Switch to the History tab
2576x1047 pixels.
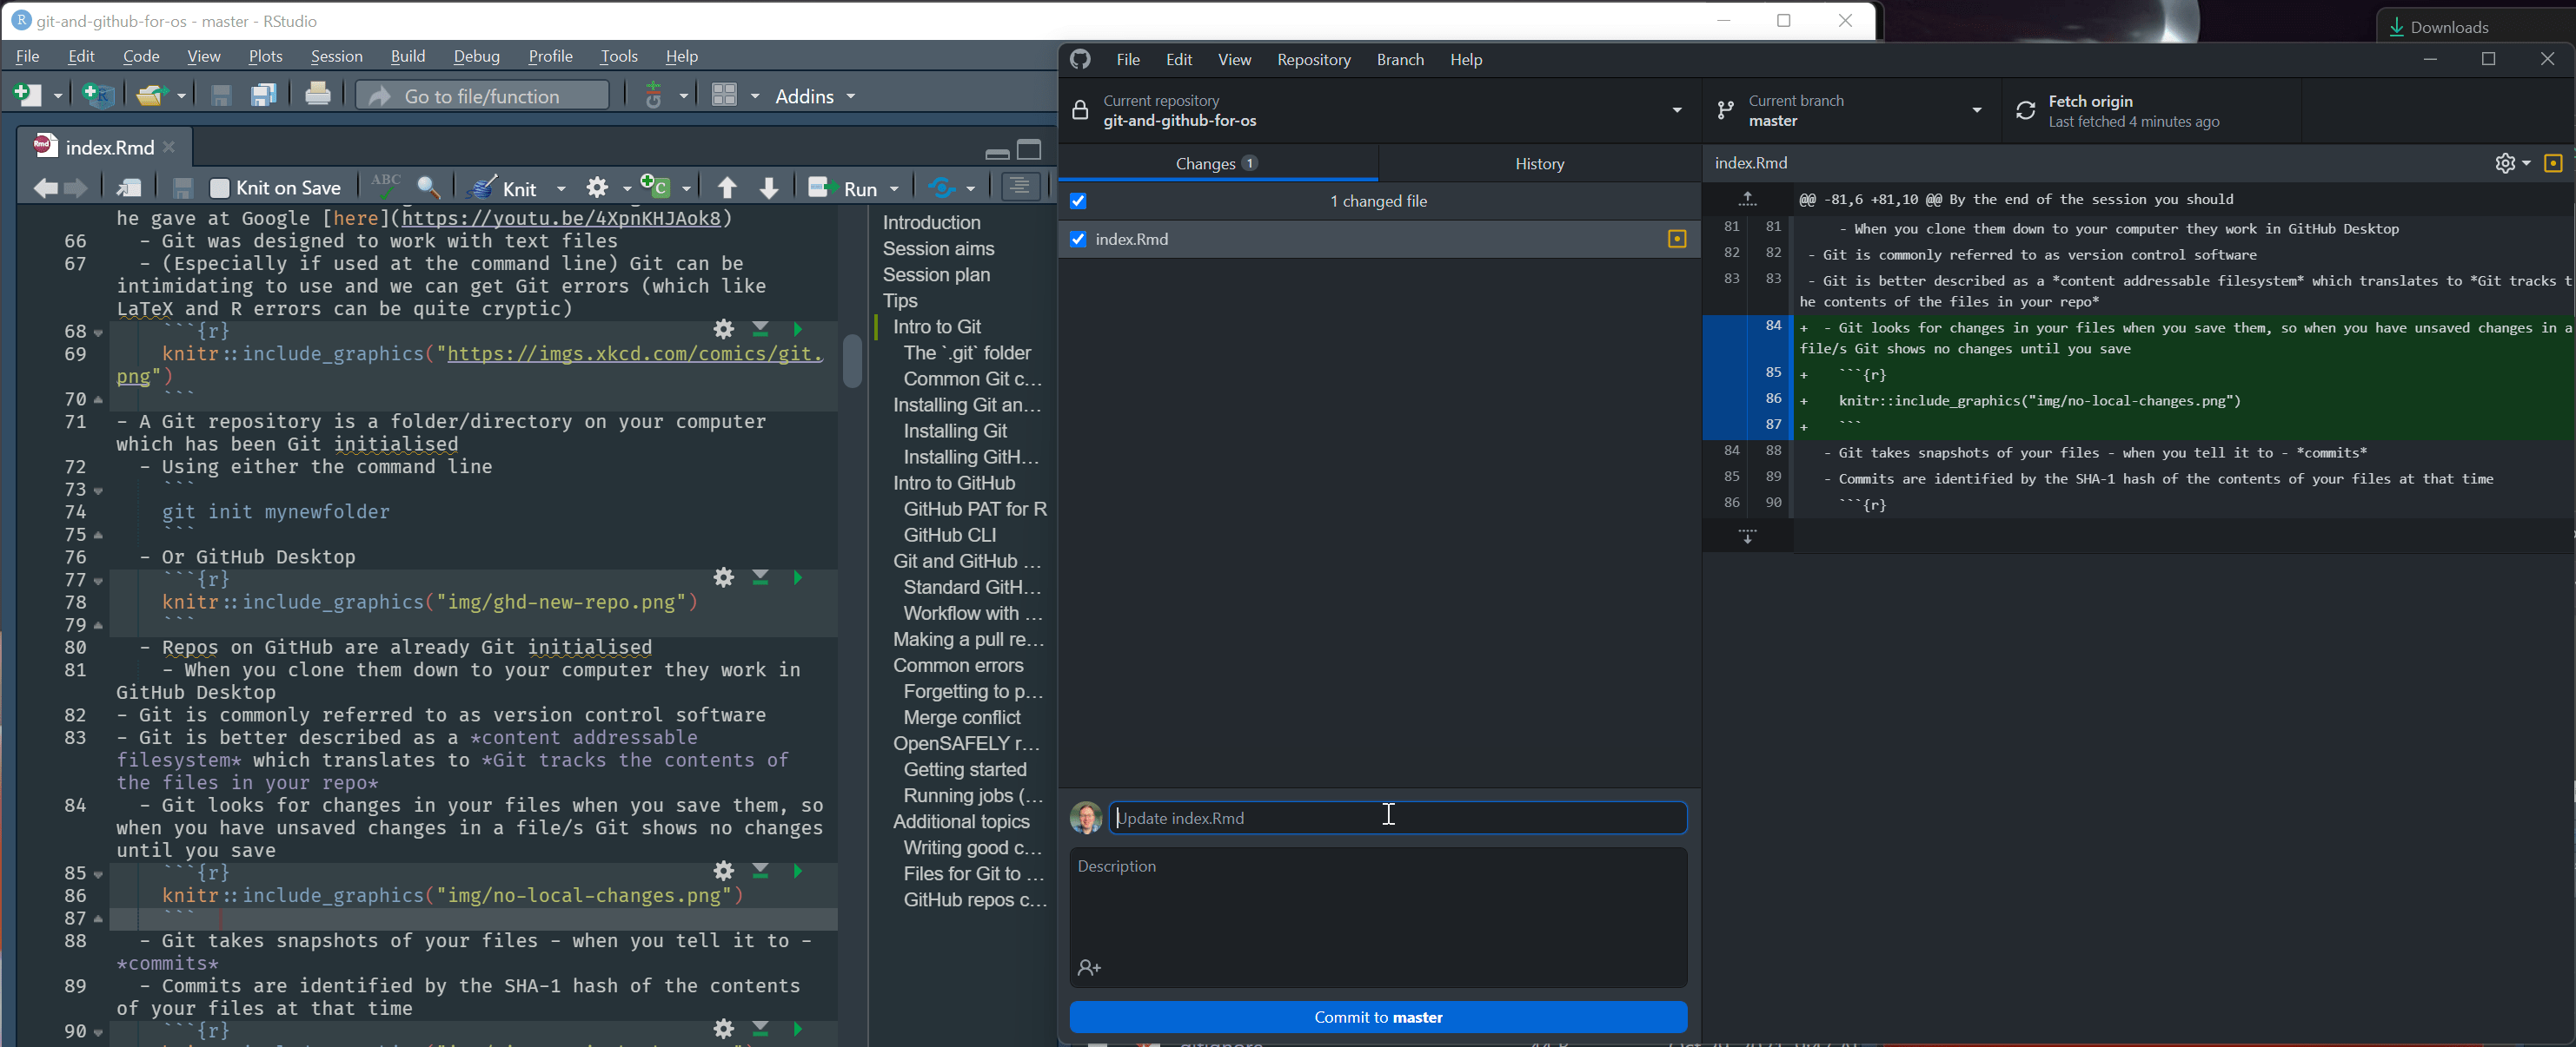click(x=1539, y=163)
